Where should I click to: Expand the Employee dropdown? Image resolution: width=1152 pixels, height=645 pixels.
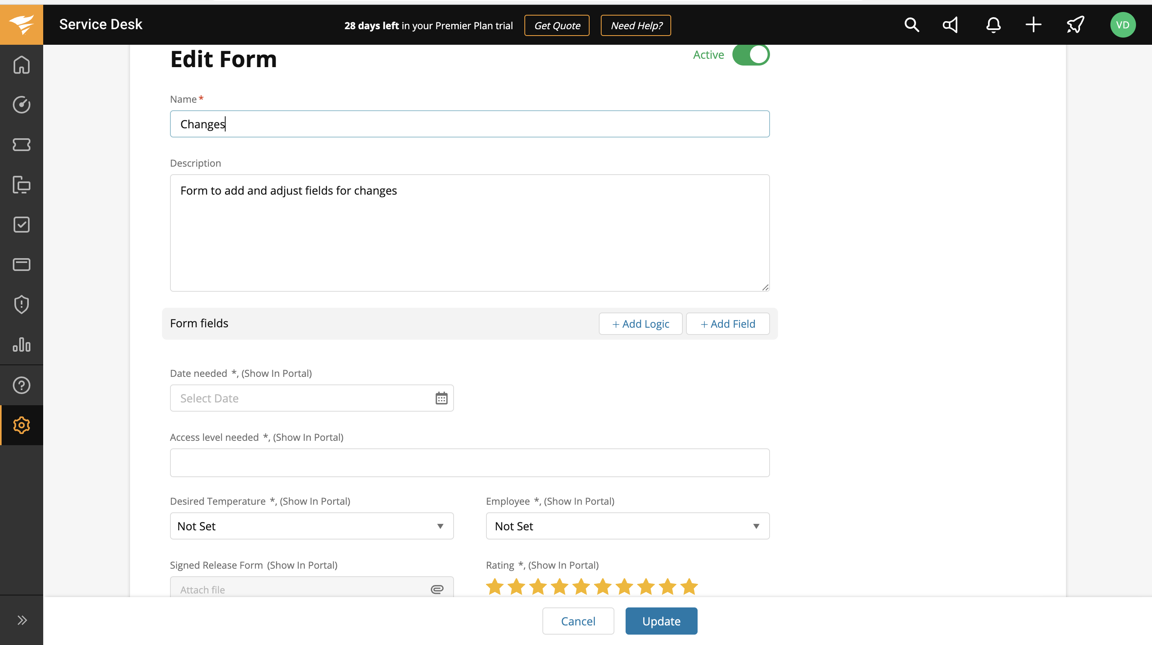pyautogui.click(x=628, y=526)
